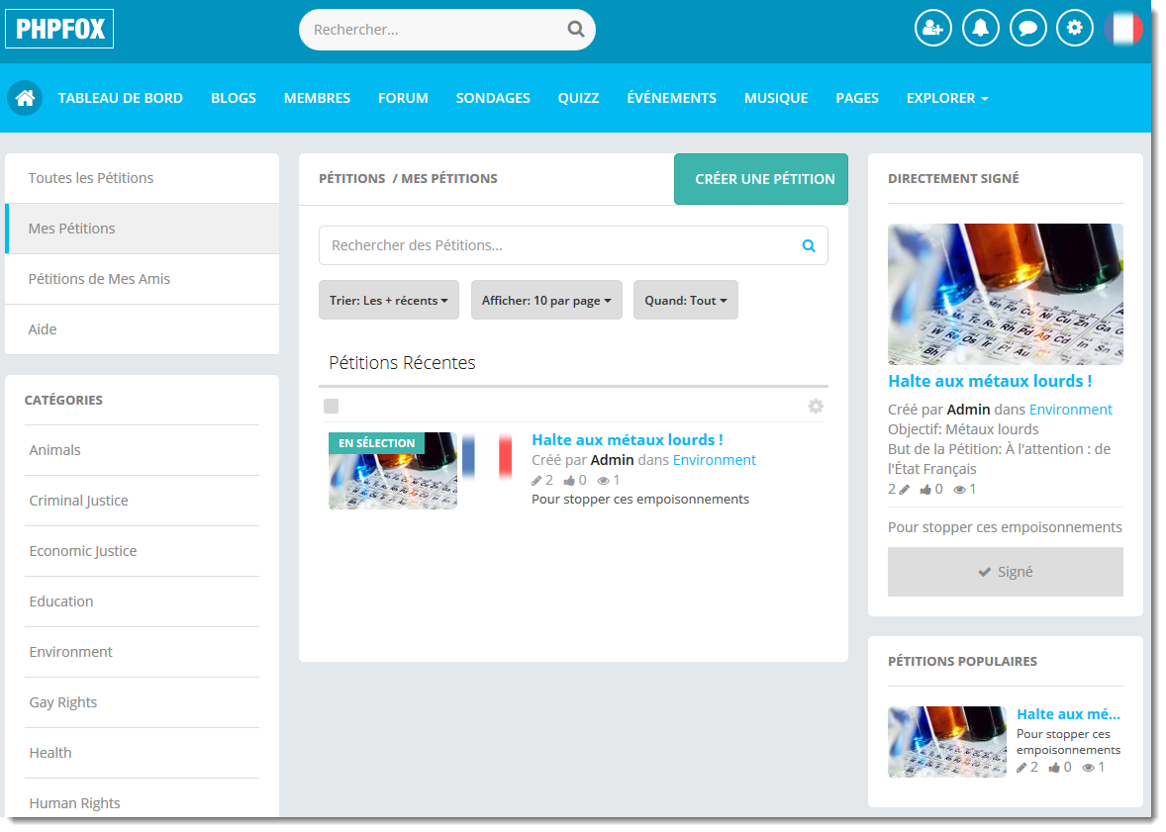Open Environment link in petition list row
Screen dimensions: 1166x832
click(x=714, y=460)
